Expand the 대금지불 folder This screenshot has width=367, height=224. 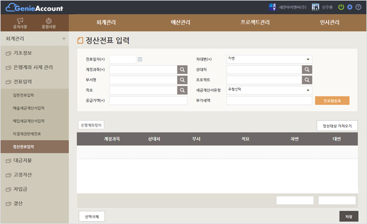(19, 160)
